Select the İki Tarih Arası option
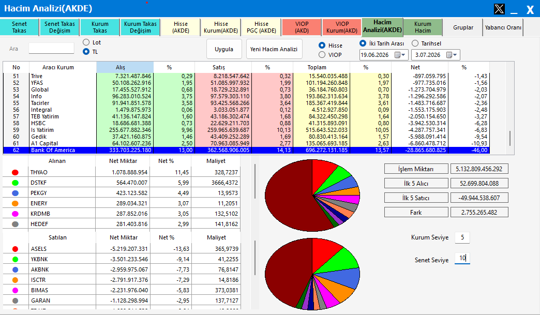 point(363,43)
